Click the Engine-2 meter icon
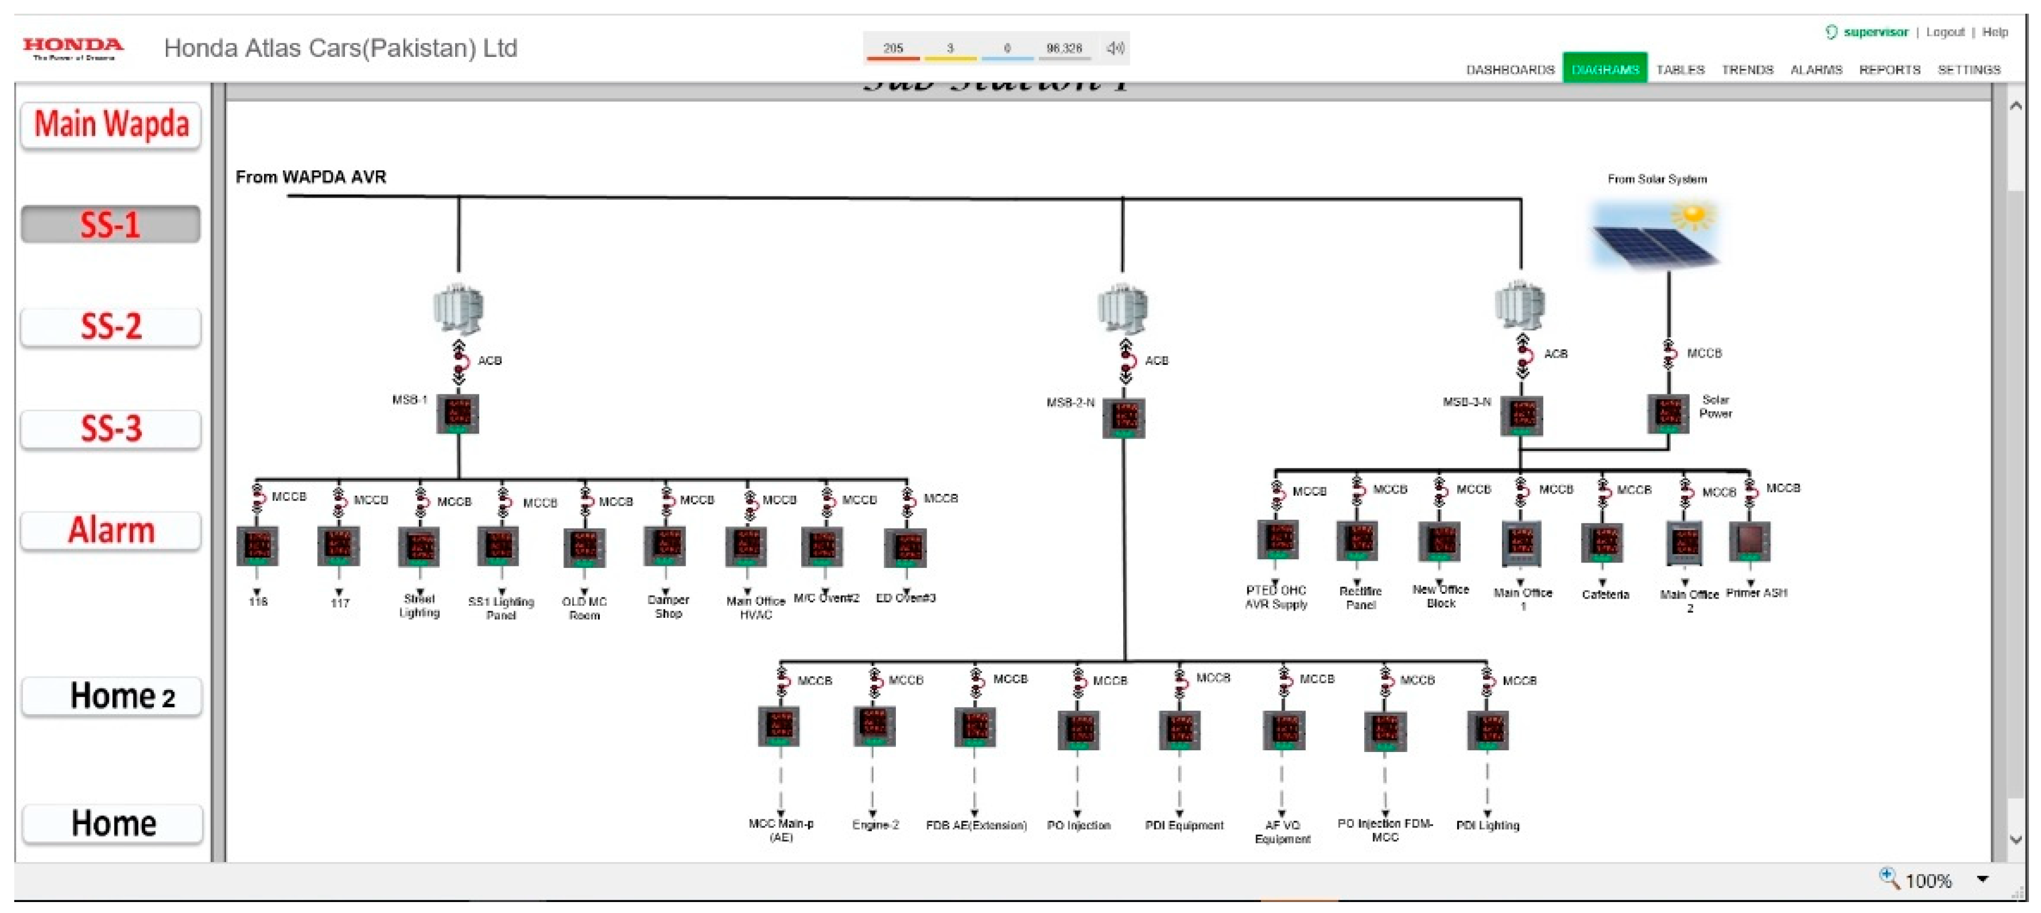This screenshot has width=2041, height=913. 874,726
